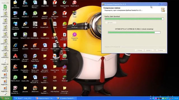The width and height of the screenshot is (179, 100).
Task: Select the ЕНТ folder
Action: (45, 57)
